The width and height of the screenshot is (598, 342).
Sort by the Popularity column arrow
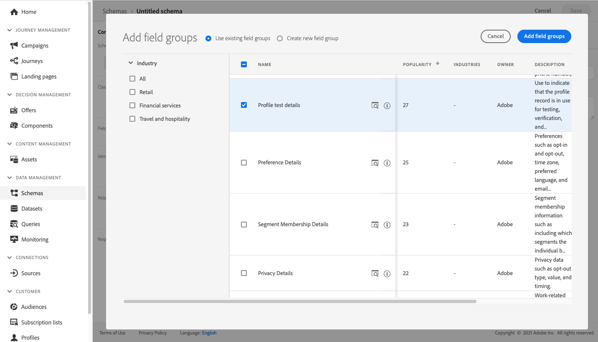pyautogui.click(x=438, y=64)
